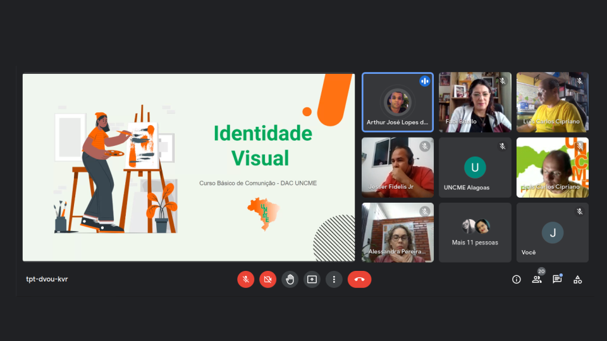
Task: Raise hand in the meeting
Action: pos(290,279)
